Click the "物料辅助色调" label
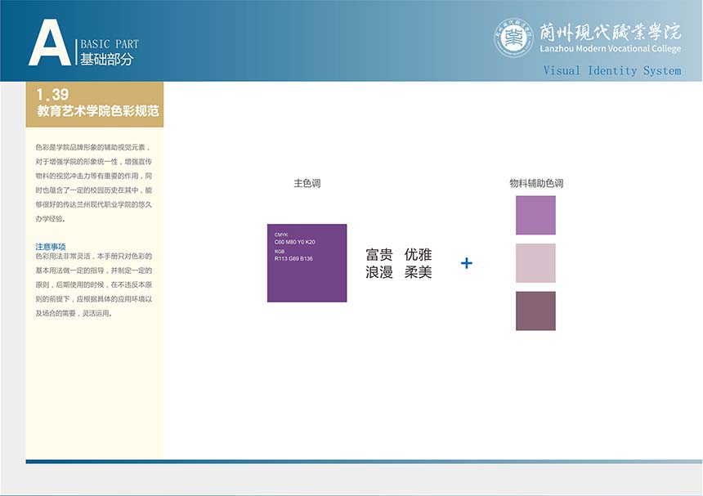 (x=535, y=184)
